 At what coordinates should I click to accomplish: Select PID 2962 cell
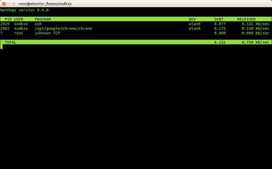[x=5, y=29]
